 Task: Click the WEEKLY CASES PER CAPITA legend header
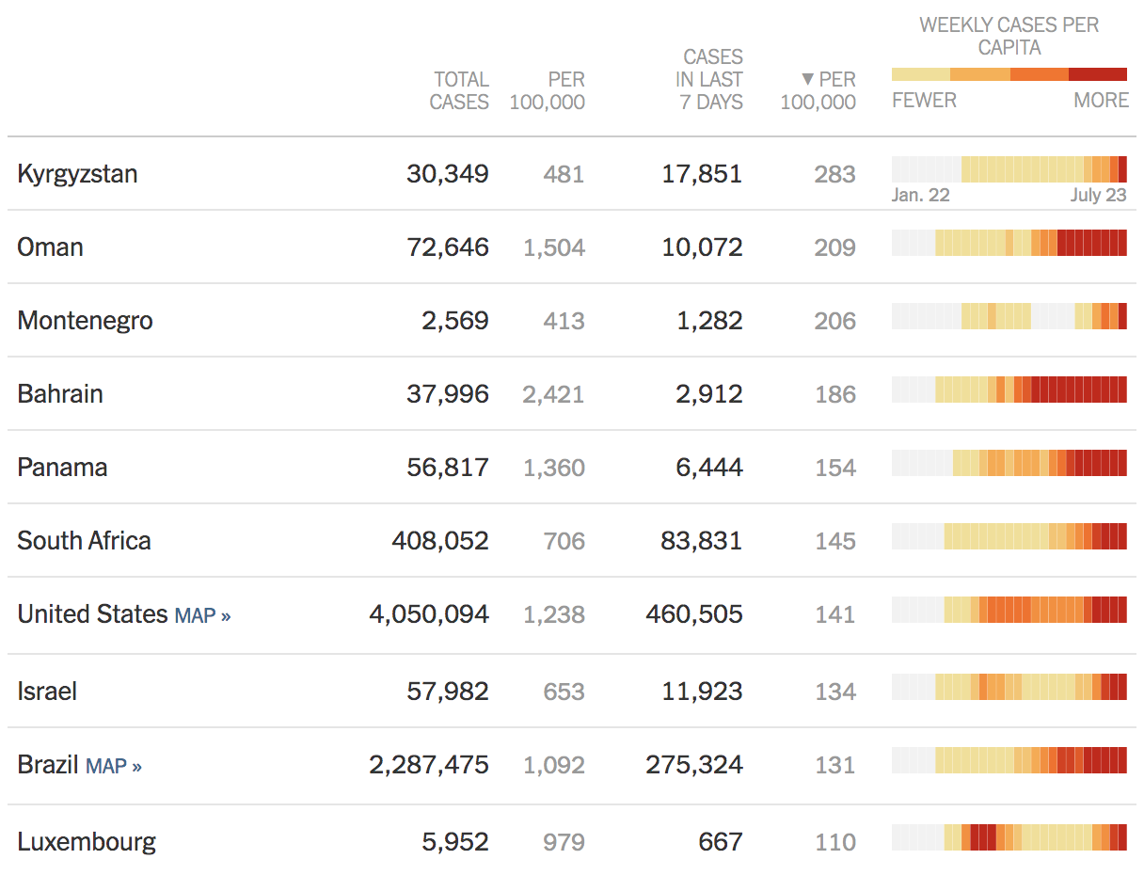pos(1009,33)
